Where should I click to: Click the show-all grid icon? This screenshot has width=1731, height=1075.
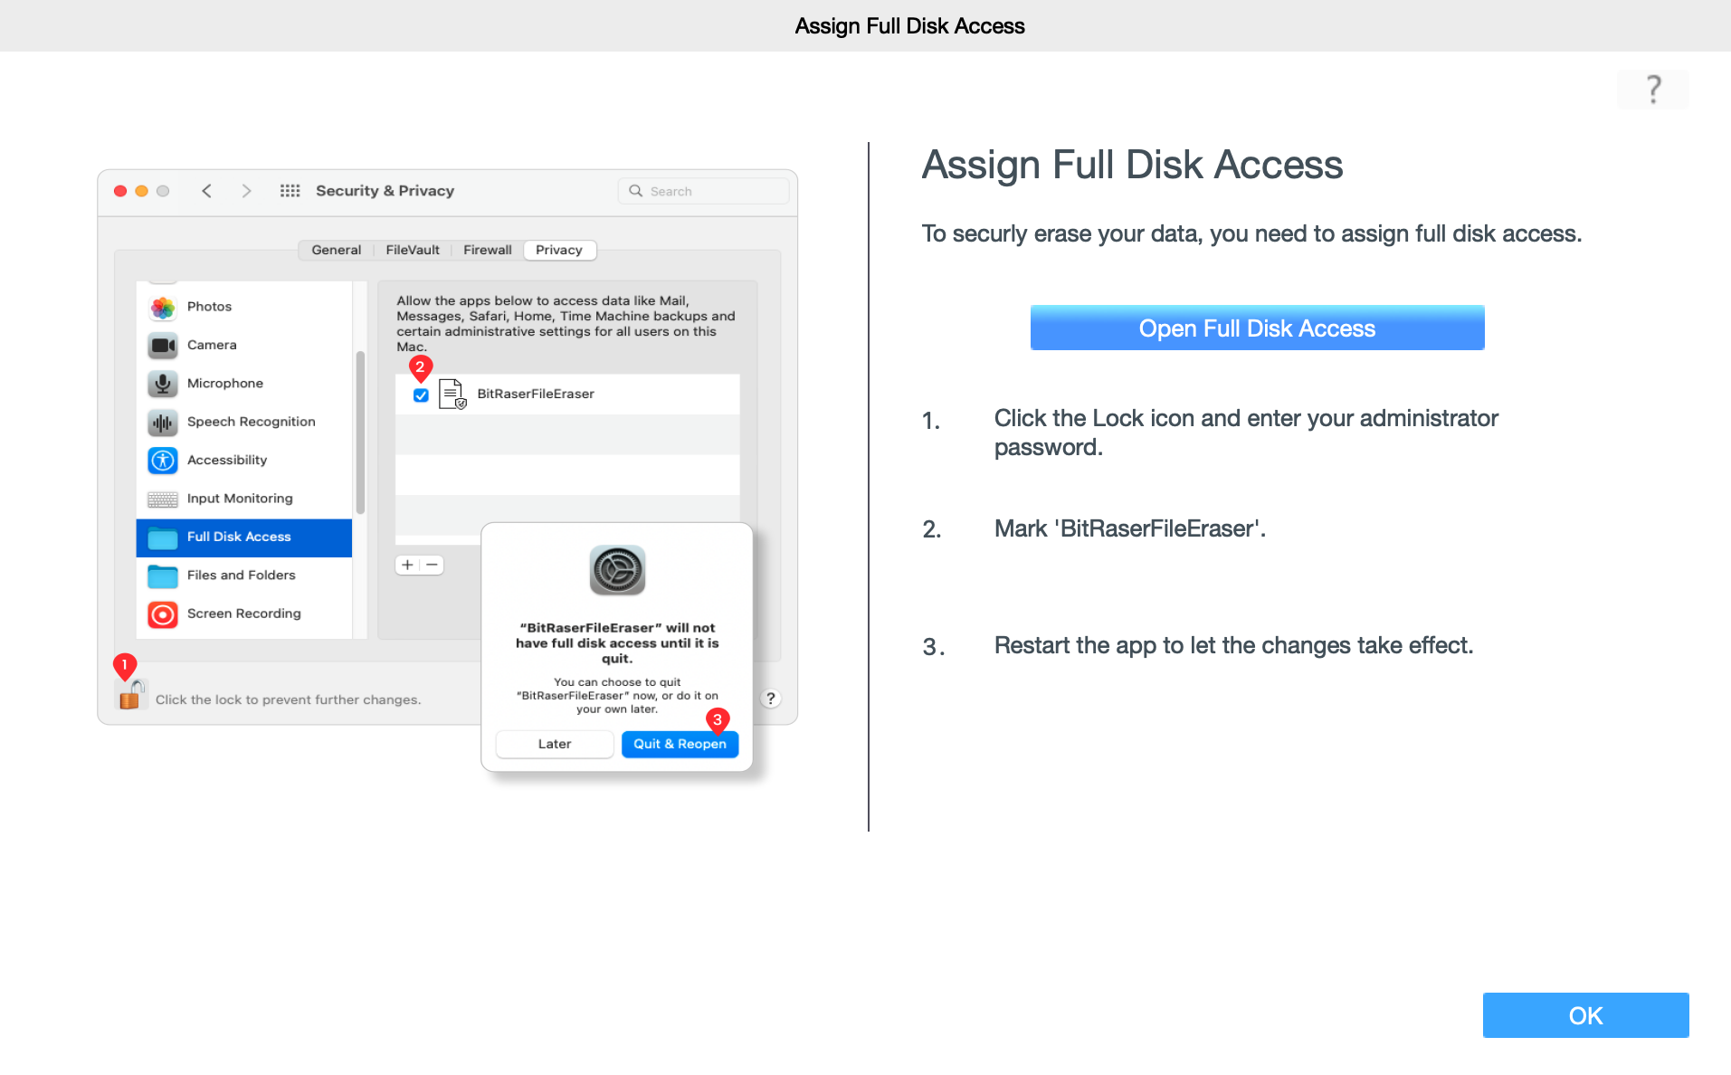pos(290,191)
